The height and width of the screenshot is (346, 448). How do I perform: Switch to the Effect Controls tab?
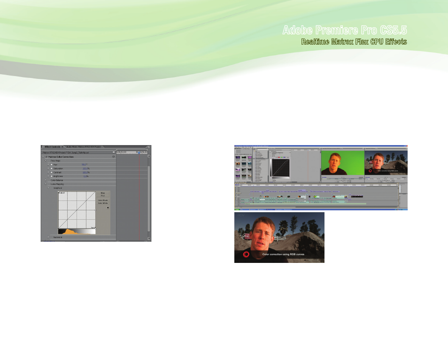click(x=52, y=147)
